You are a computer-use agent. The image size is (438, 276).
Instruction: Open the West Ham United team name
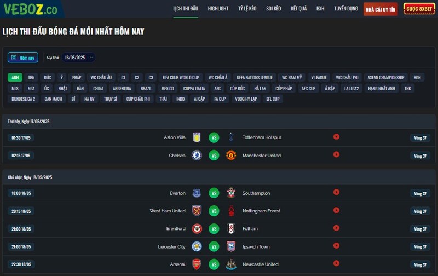pos(168,211)
